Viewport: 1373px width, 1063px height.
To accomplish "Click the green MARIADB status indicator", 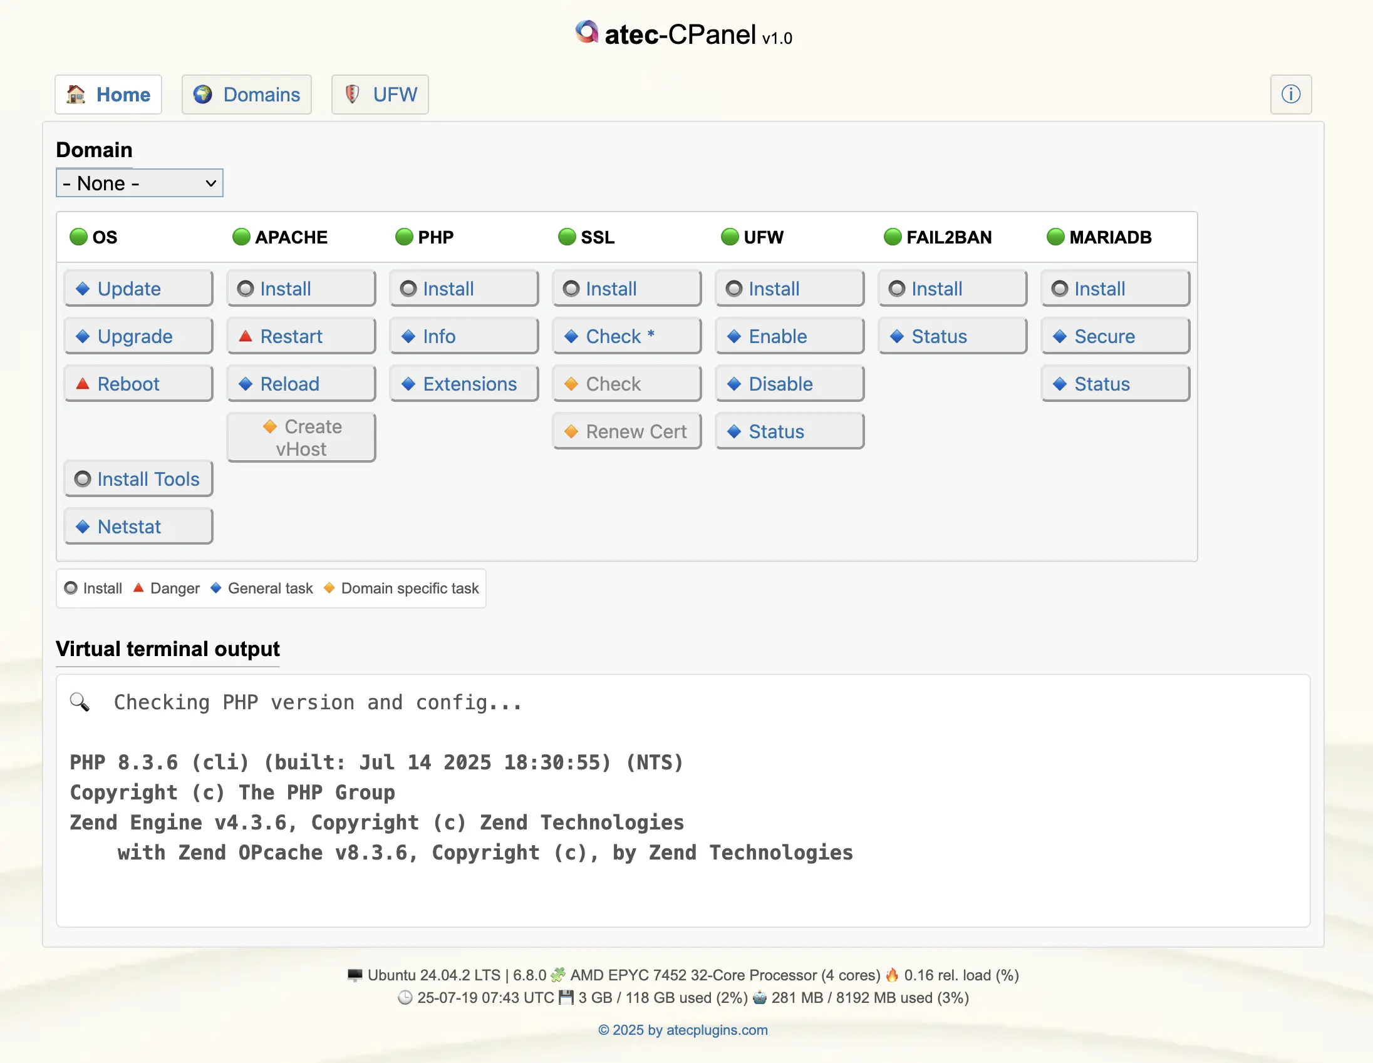I will click(1055, 237).
